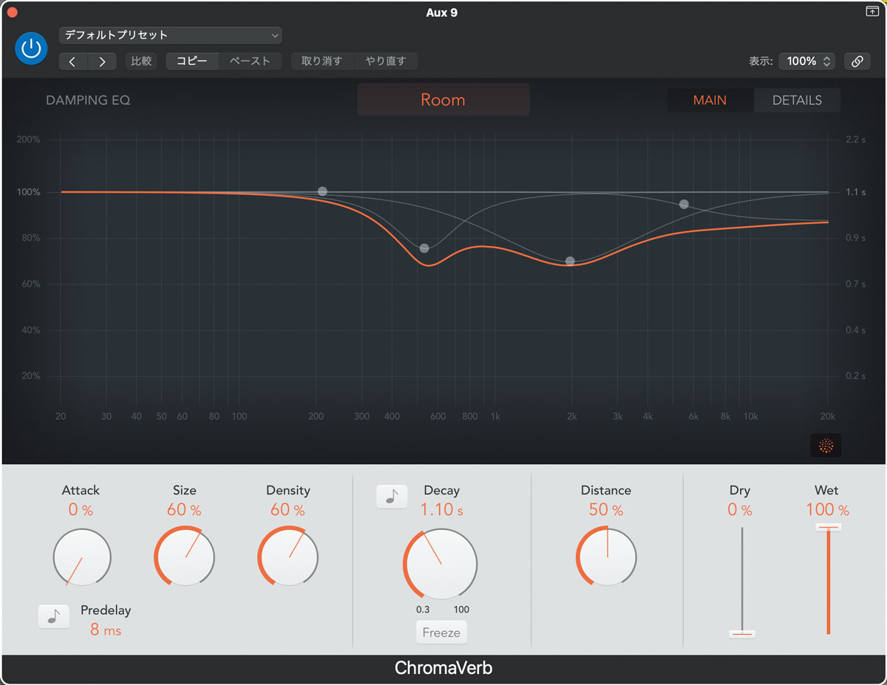Click the Attack knob

pyautogui.click(x=82, y=557)
